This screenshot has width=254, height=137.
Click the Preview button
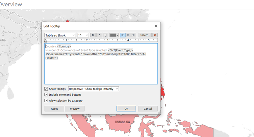[75, 109]
